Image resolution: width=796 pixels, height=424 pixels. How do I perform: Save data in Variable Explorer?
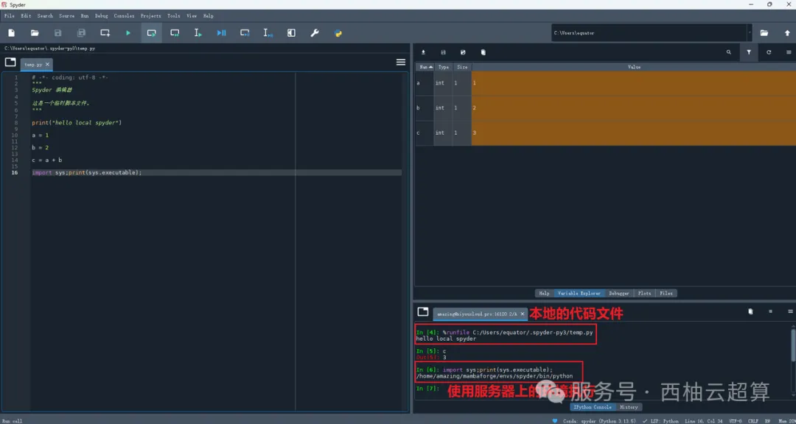[443, 52]
